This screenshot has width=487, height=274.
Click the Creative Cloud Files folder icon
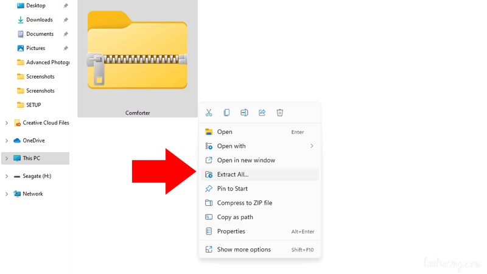click(18, 123)
